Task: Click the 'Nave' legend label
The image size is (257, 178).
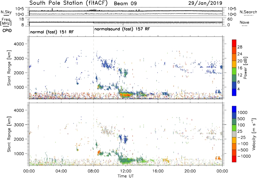Action: [x=244, y=22]
